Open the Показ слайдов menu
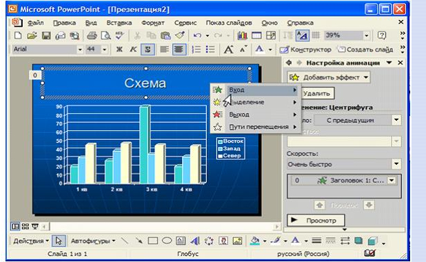The width and height of the screenshot is (426, 262). click(x=229, y=23)
